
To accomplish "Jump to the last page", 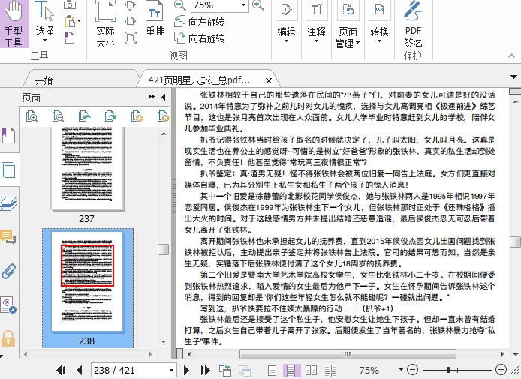I will pyautogui.click(x=206, y=370).
